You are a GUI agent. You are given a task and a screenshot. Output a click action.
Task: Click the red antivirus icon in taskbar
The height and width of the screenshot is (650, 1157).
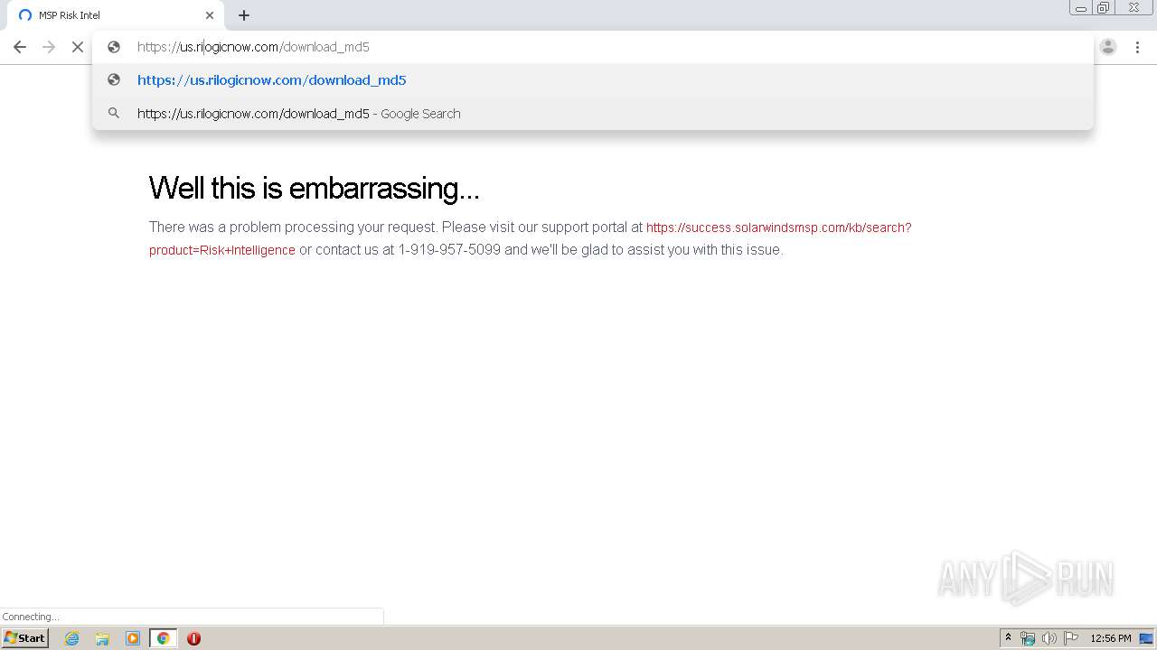pyautogui.click(x=193, y=638)
